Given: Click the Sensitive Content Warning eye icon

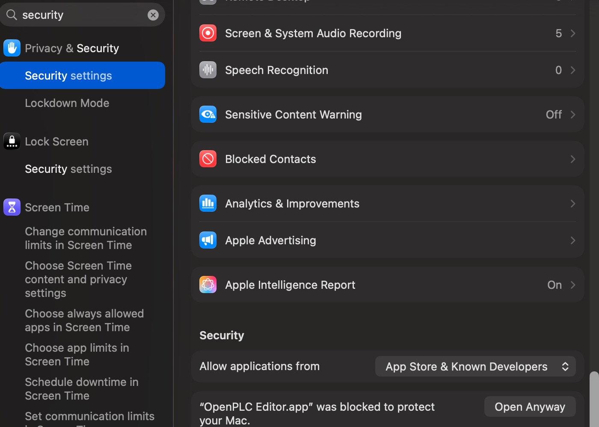Looking at the screenshot, I should (208, 115).
